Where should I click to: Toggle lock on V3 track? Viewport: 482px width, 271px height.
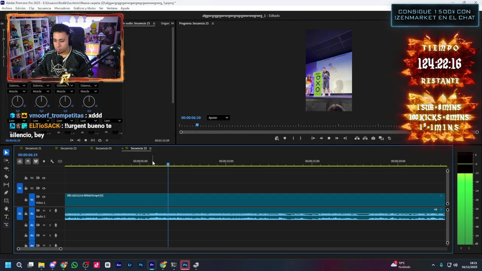click(x=26, y=178)
